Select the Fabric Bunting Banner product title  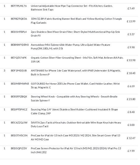76,21
